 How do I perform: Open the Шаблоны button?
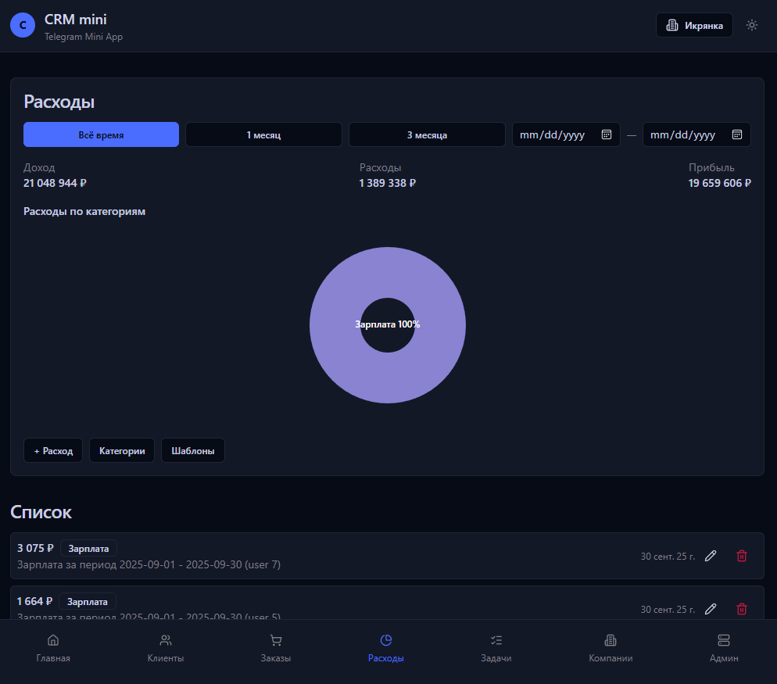[193, 450]
